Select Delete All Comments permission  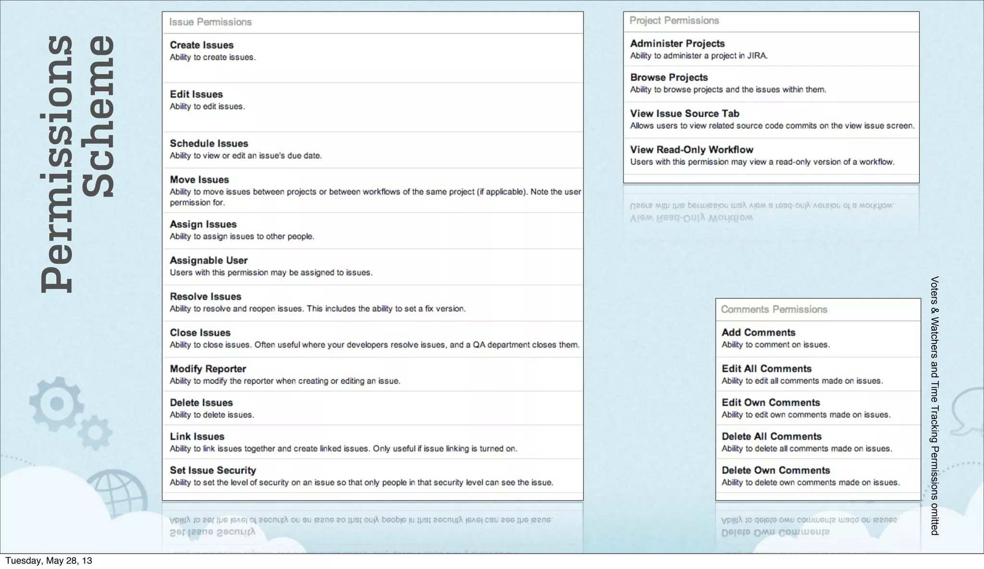[x=772, y=437]
